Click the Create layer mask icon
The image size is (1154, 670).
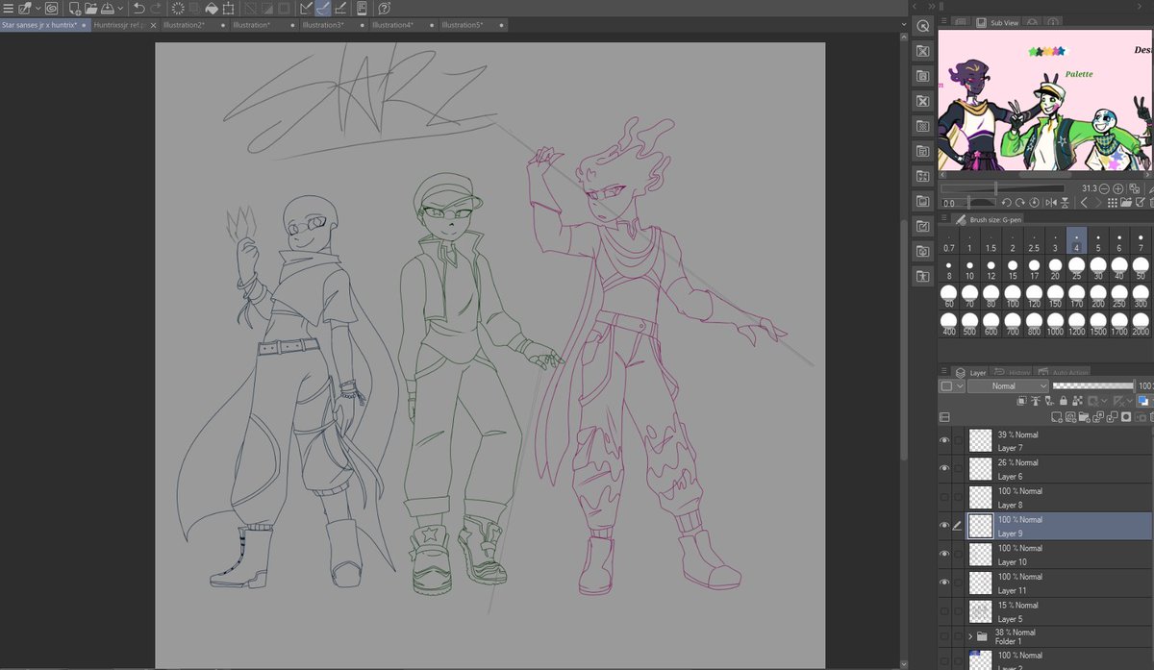[x=1125, y=416]
